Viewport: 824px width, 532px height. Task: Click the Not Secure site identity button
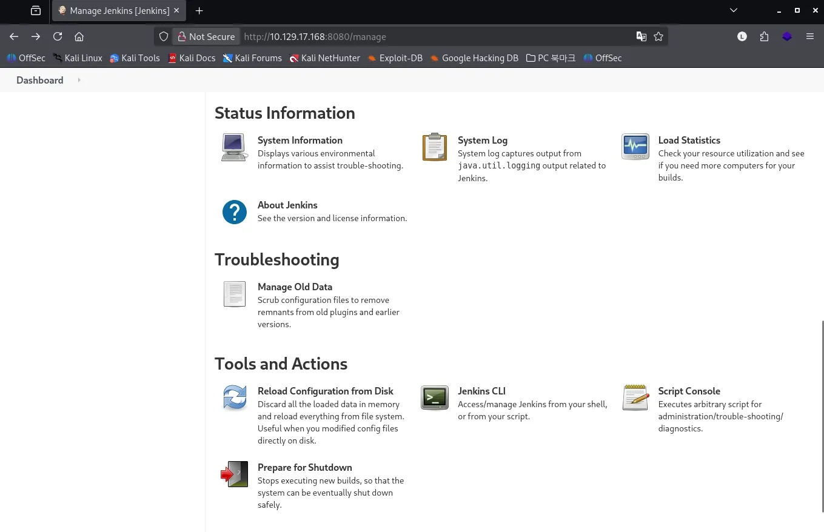tap(206, 36)
